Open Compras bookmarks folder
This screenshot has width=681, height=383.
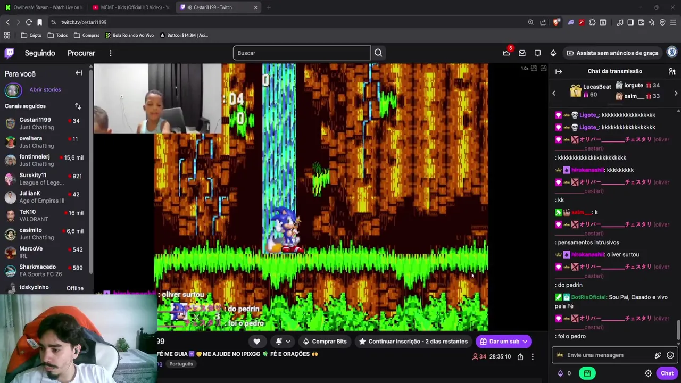tap(87, 35)
